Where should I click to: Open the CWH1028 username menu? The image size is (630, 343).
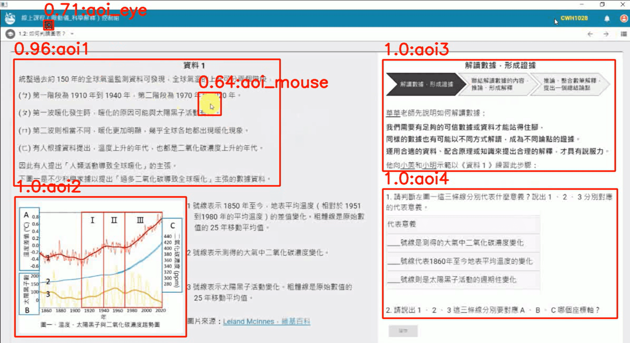tap(574, 18)
